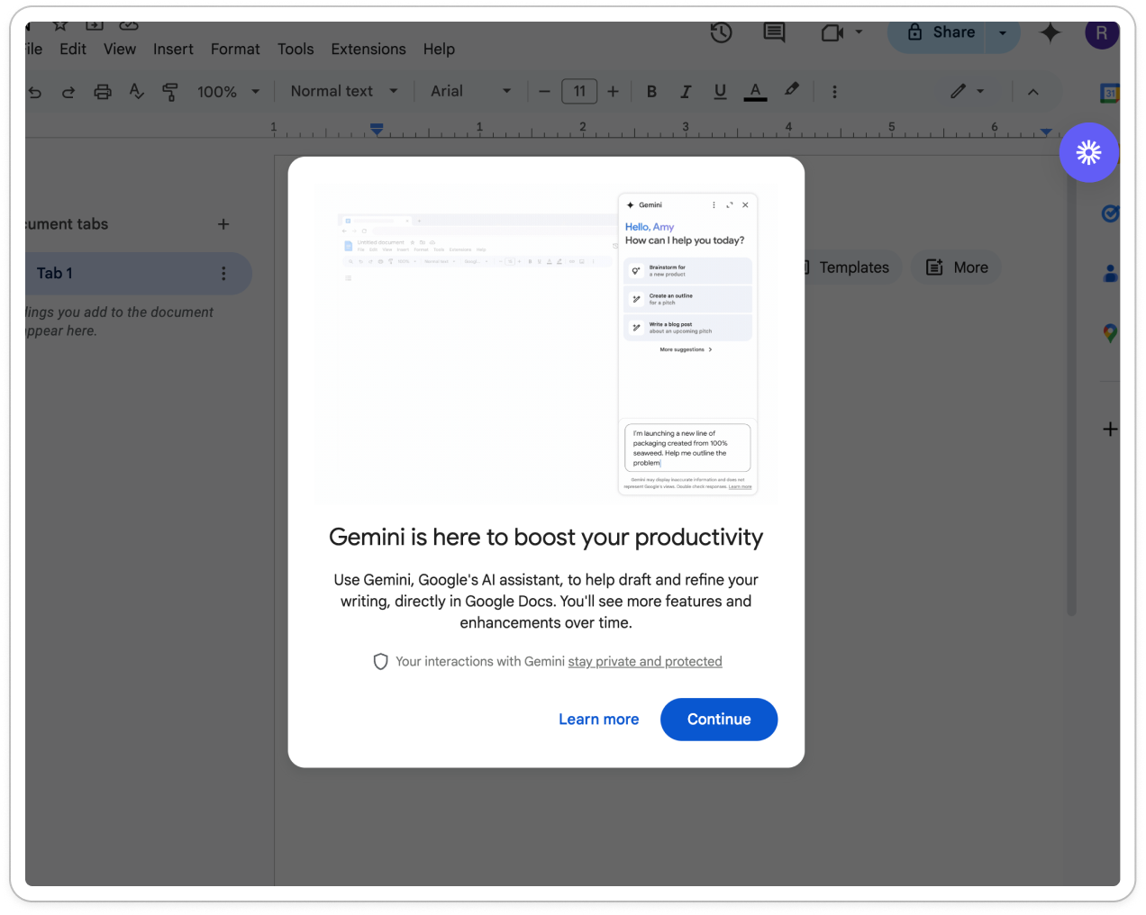Open the highlight color pen
The height and width of the screenshot is (915, 1146).
click(x=791, y=90)
